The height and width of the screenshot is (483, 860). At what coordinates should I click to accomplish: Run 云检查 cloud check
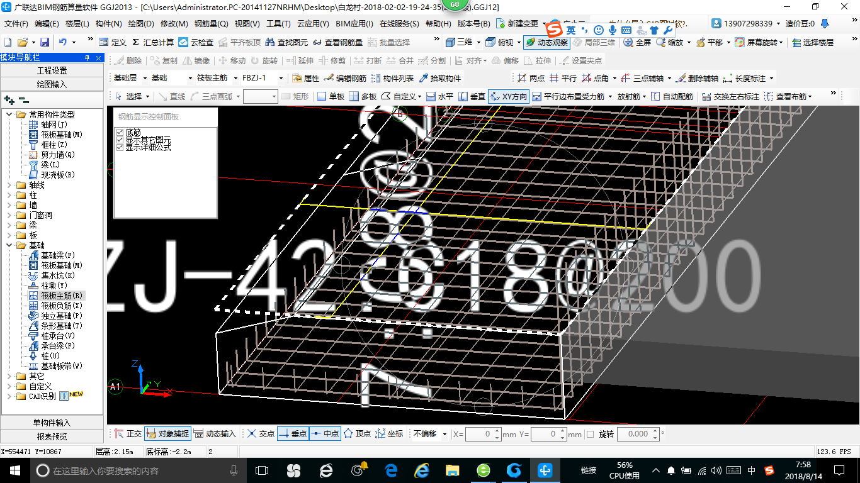[196, 42]
